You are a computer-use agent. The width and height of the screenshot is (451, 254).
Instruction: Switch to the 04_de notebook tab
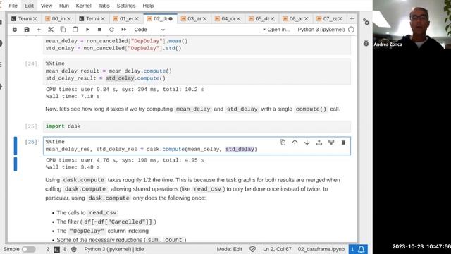pos(228,19)
